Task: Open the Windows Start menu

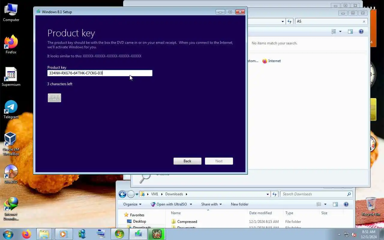Action: tap(8, 234)
